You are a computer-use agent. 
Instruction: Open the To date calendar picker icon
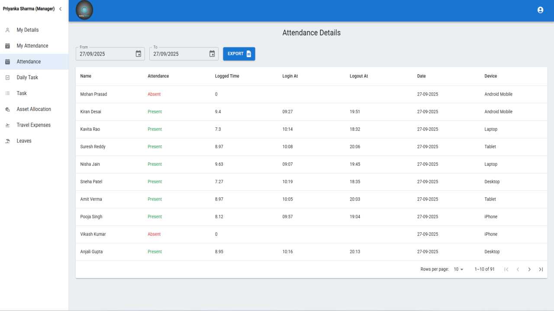pos(212,54)
